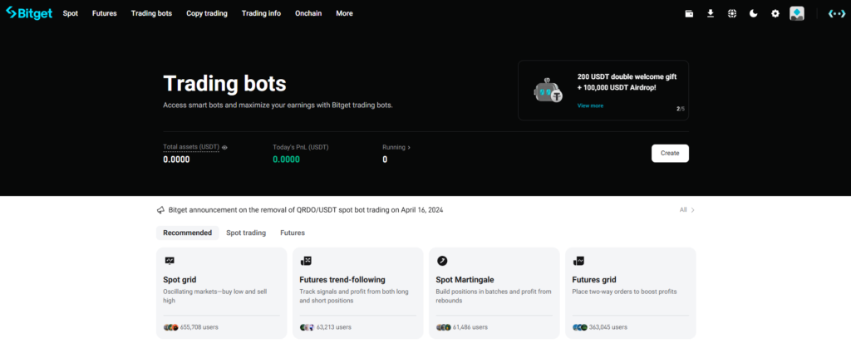Open the language globe icon
The image size is (851, 358).
732,13
